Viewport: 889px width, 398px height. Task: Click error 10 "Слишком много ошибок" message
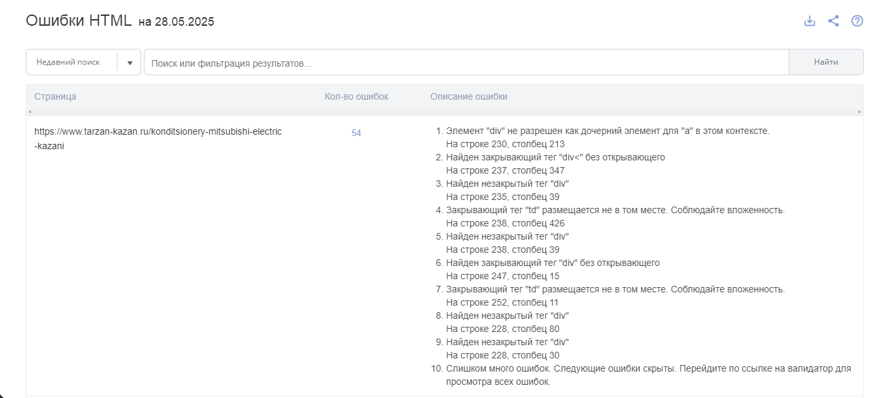649,375
